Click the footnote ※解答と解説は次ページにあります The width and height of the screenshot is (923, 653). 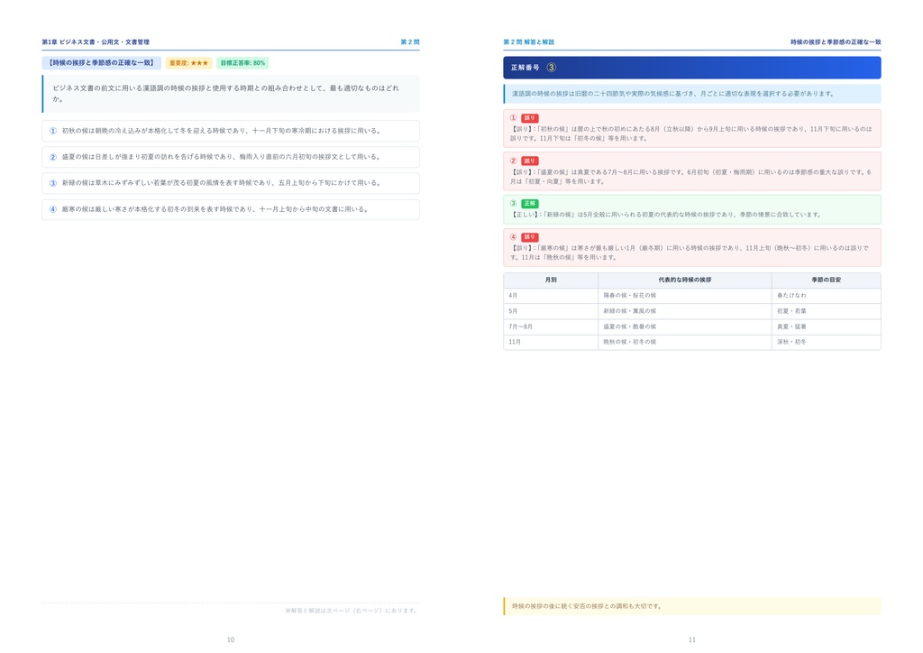coord(352,611)
